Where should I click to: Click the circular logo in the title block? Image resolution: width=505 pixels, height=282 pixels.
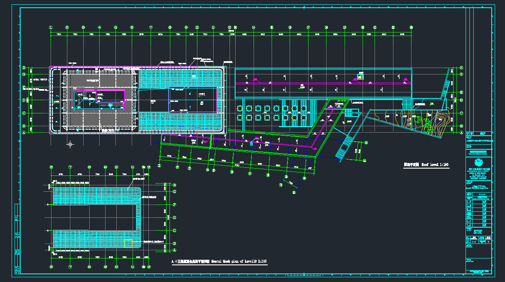[x=478, y=163]
